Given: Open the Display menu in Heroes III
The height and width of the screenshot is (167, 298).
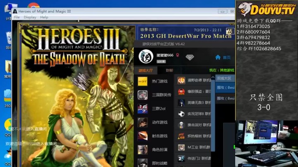Looking at the screenshot, I should pos(30,17).
